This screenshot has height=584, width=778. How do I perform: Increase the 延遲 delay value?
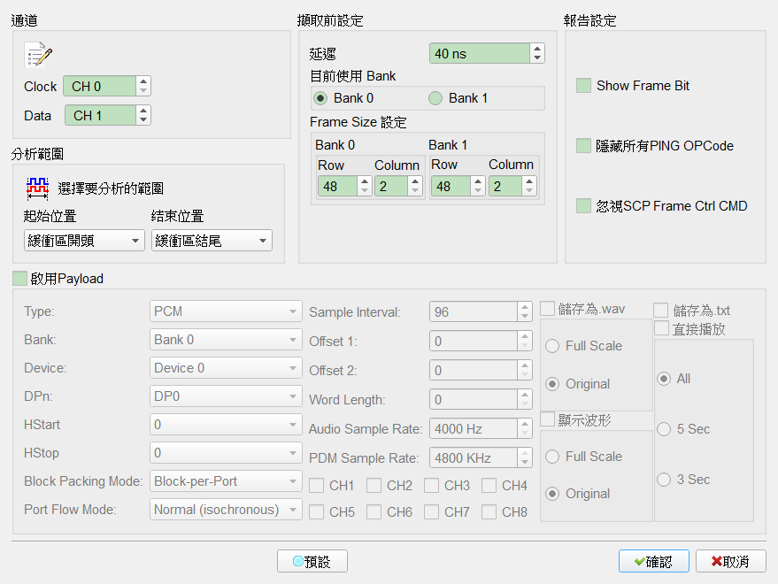coord(537,50)
